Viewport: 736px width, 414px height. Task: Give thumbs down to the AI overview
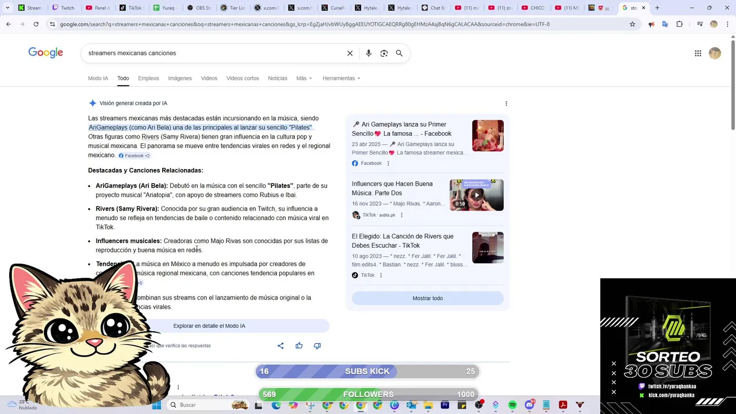(x=317, y=346)
